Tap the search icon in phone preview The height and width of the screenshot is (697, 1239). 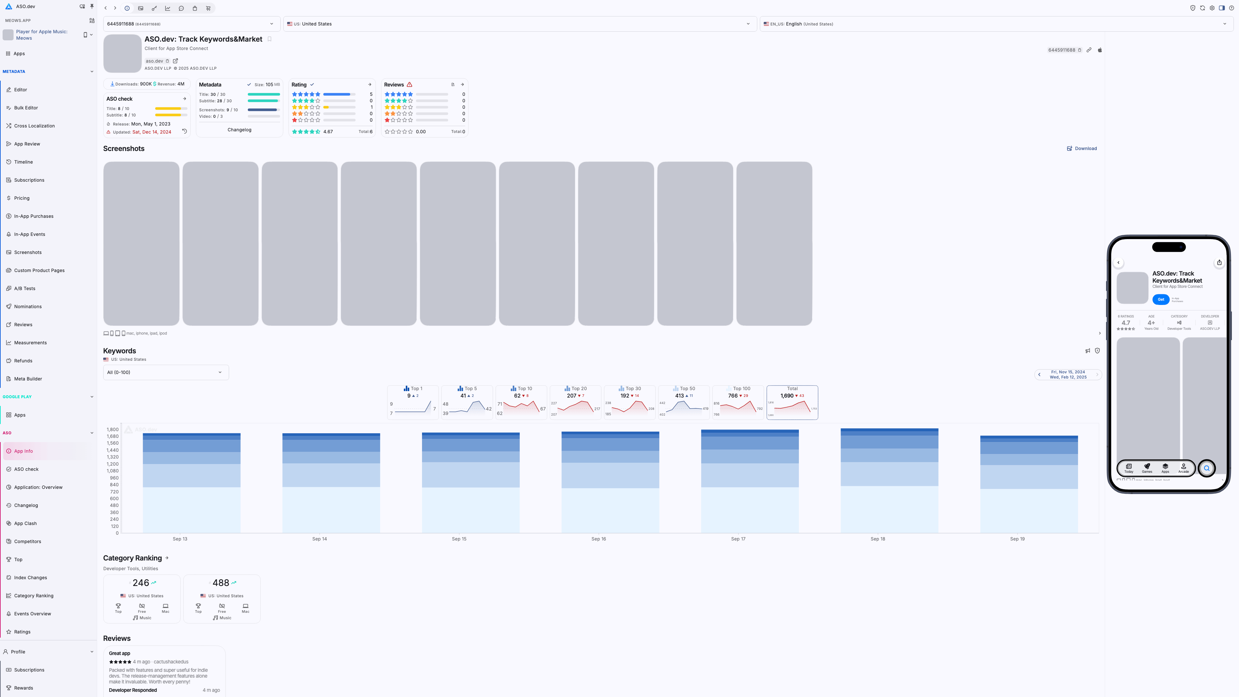coord(1206,468)
